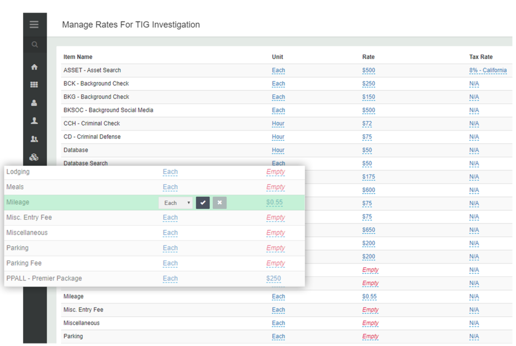Screen dimensions: 516x346
Task: Go to Home via sidebar icon
Action: coord(34,67)
